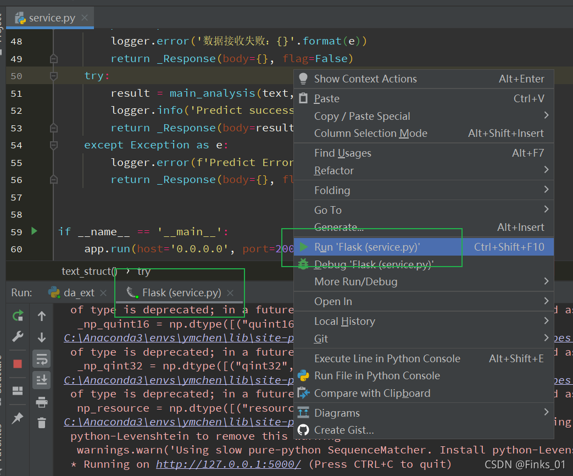Screen dimensions: 573x476
Task: Click the print icon in Run panel
Action: (x=42, y=402)
